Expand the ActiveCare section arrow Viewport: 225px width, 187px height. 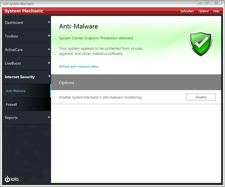click(x=49, y=49)
